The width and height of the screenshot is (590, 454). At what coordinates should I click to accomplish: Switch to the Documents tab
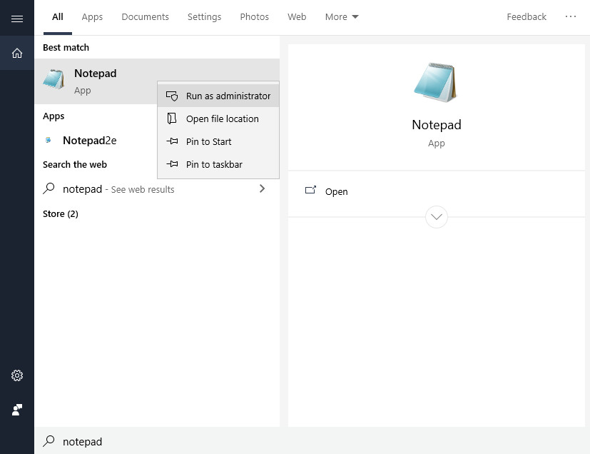[x=146, y=17]
